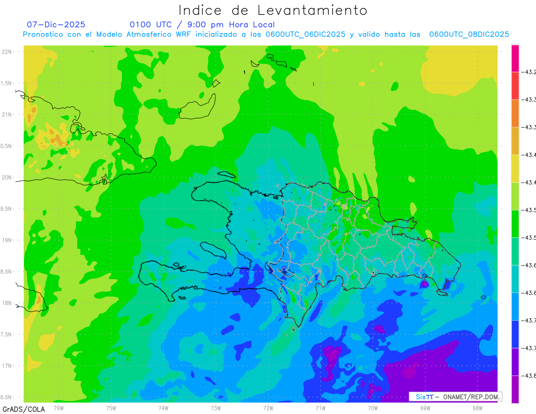Image resolution: width=536 pixels, height=414 pixels.
Task: Click the title "Indice de Levantamiento"
Action: click(x=273, y=10)
